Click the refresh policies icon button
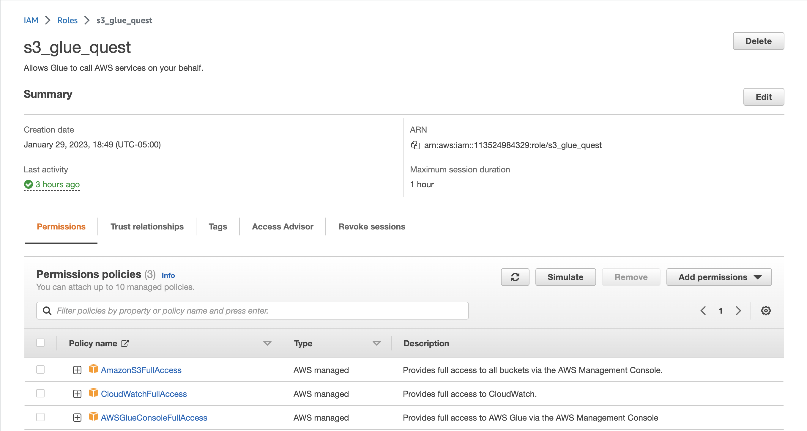Viewport: 807px width, 431px height. 515,277
